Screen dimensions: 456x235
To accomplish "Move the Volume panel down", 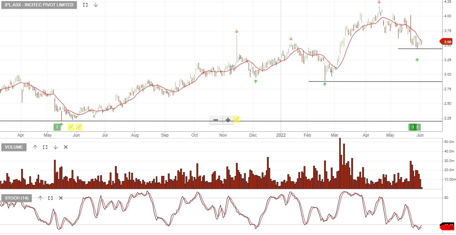I will (x=55, y=147).
